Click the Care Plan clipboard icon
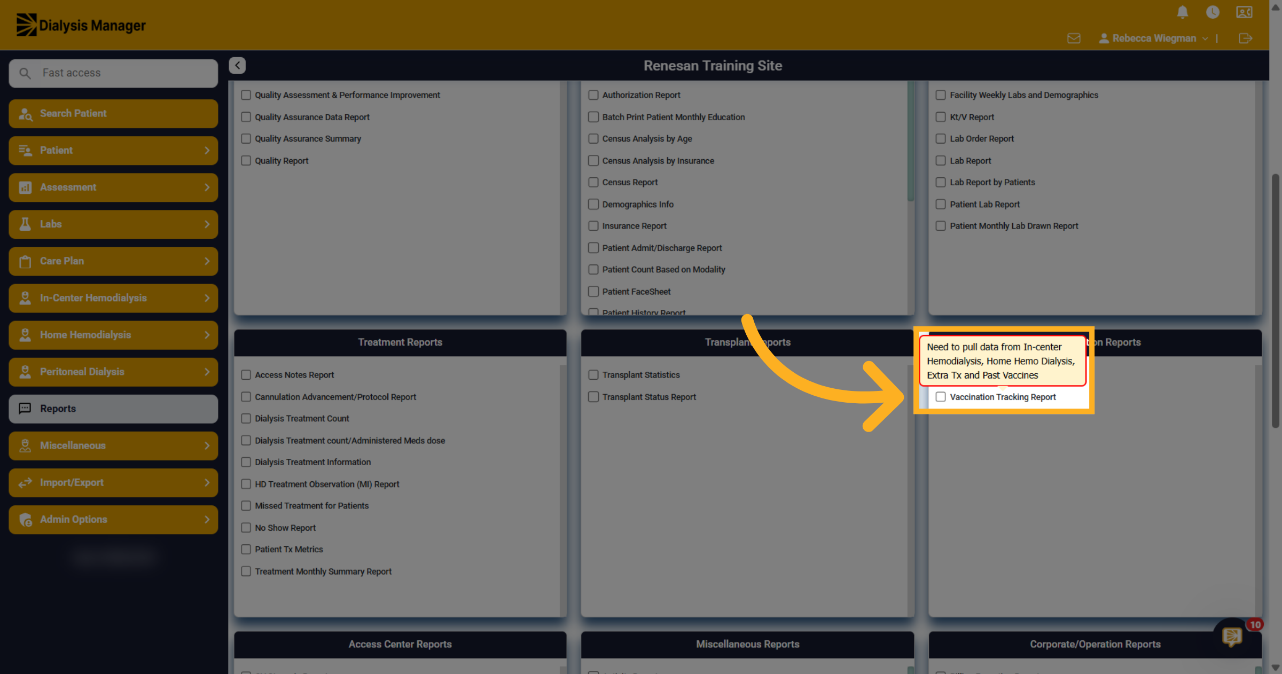Screen dimensions: 1282x674 tap(25, 261)
